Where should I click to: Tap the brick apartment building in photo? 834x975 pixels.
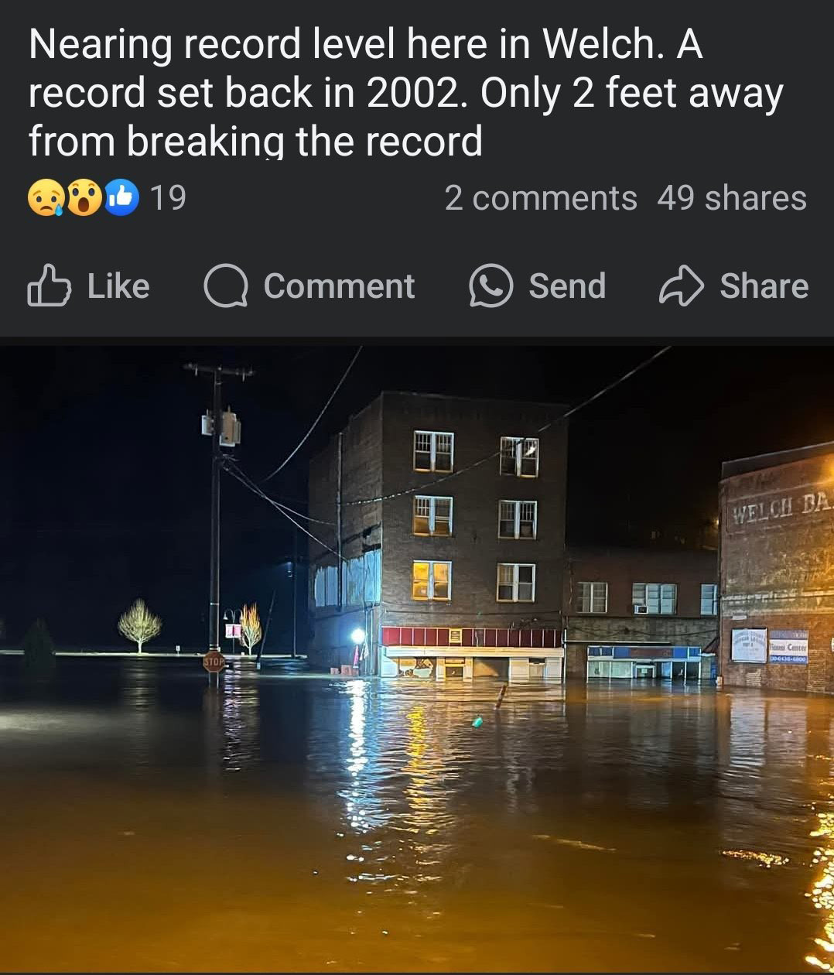click(x=439, y=534)
